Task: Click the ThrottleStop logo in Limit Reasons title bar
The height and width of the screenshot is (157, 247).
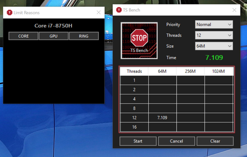Action: 9,13
